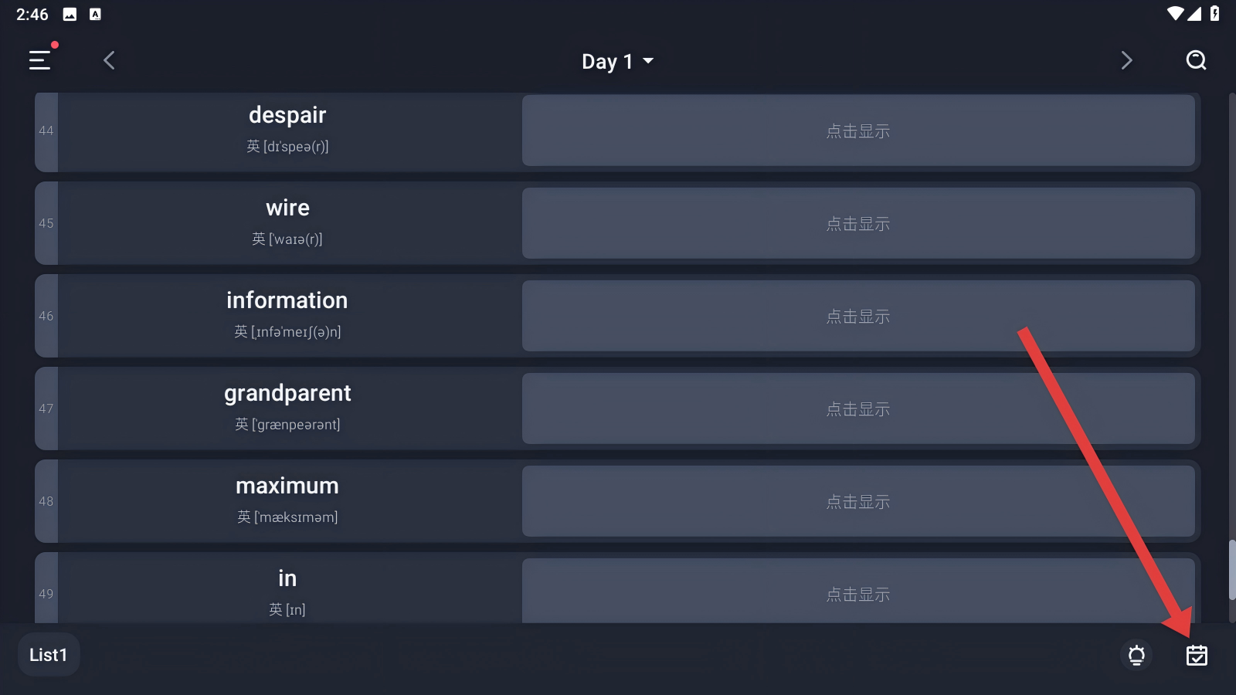Go to previous day with left chevron
Screen dimensions: 1236x695
[109, 60]
